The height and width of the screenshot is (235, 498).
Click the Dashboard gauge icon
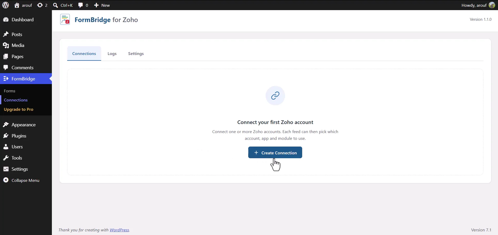6,20
